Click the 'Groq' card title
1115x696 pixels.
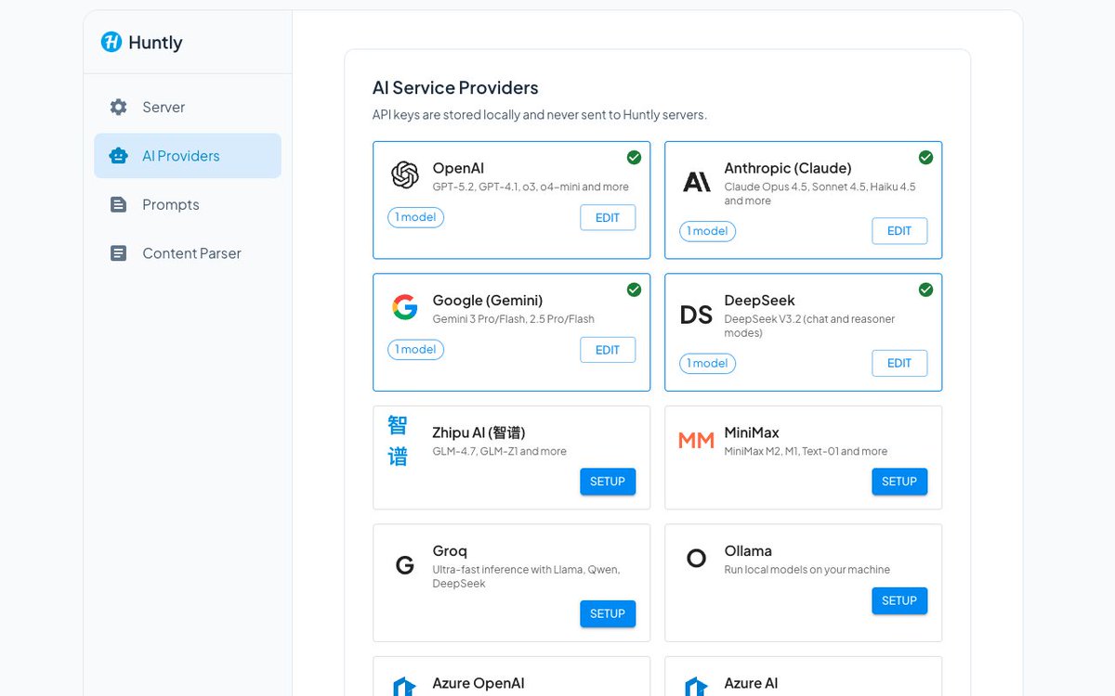tap(450, 551)
